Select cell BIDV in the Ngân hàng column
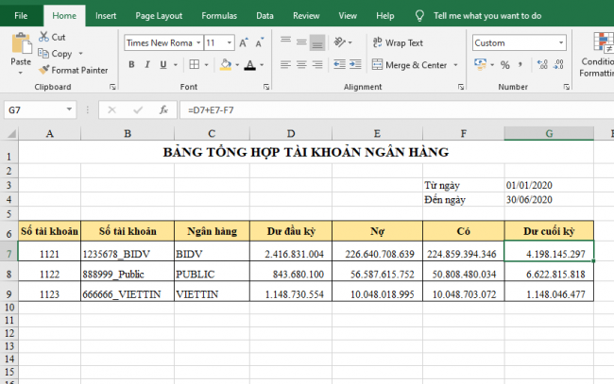 pos(211,254)
